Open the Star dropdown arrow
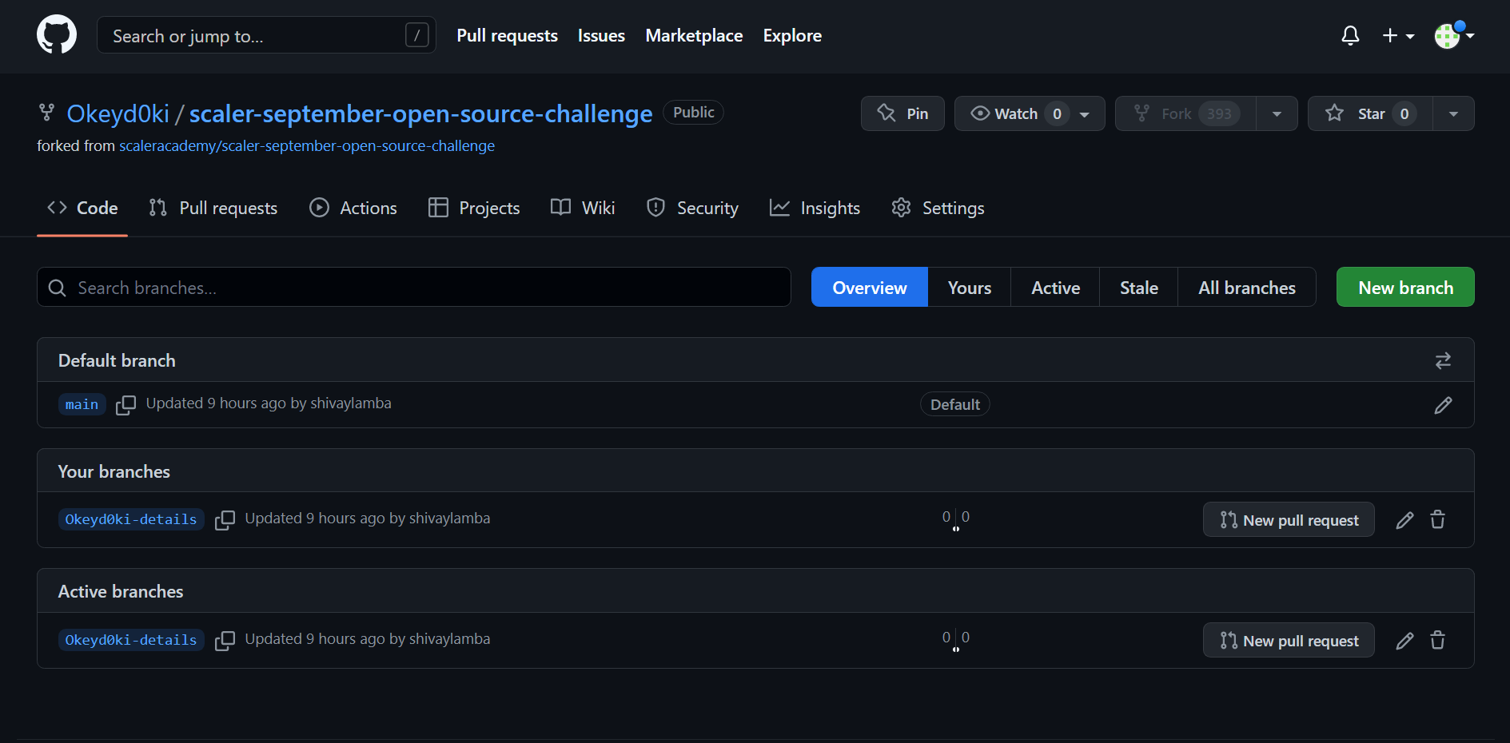This screenshot has height=743, width=1510. [x=1454, y=113]
